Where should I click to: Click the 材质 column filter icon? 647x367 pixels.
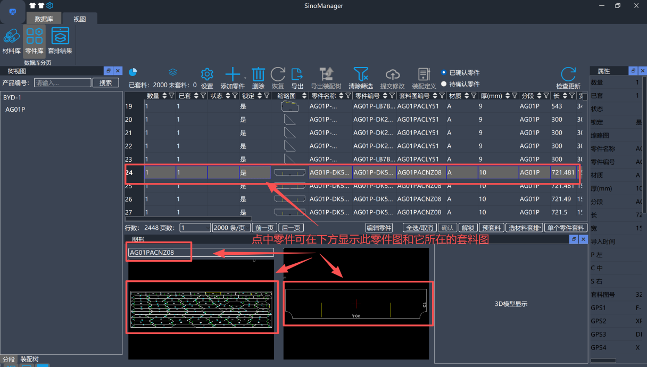[x=474, y=96]
